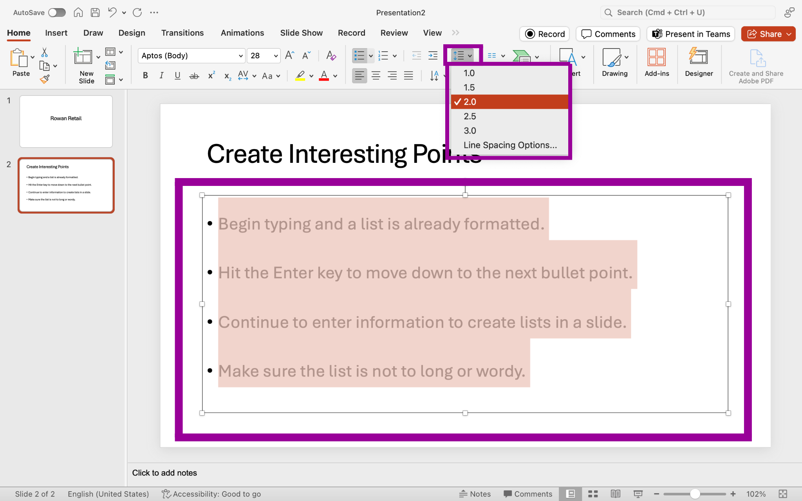Click the Save icon

pos(95,13)
